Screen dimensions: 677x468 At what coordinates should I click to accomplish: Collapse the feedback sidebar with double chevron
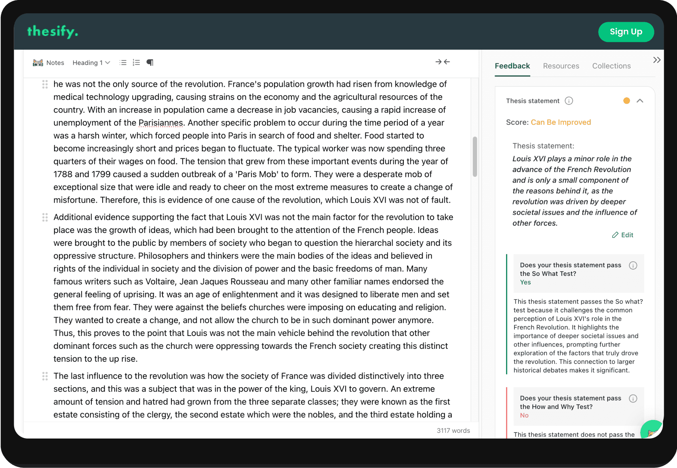657,60
